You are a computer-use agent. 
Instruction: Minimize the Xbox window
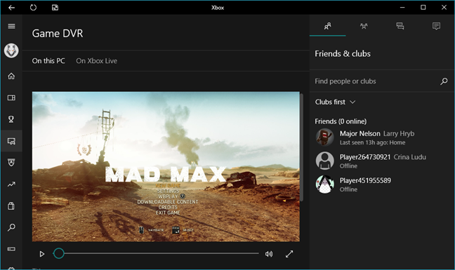click(402, 8)
